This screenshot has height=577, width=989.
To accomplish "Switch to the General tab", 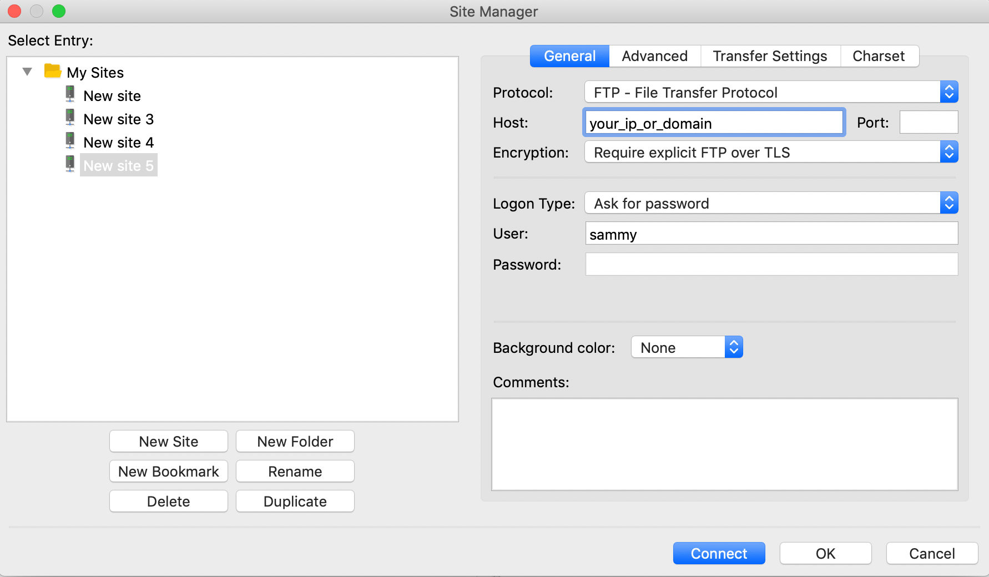I will pos(569,56).
